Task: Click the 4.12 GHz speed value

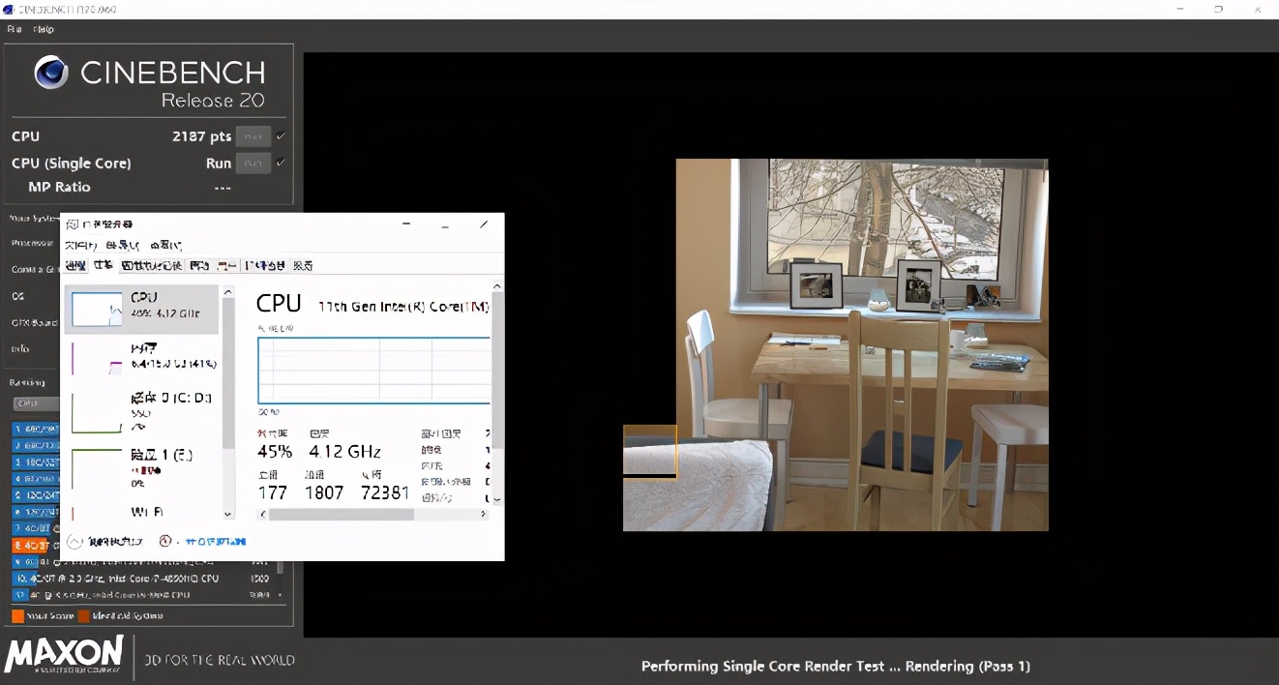Action: tap(345, 452)
